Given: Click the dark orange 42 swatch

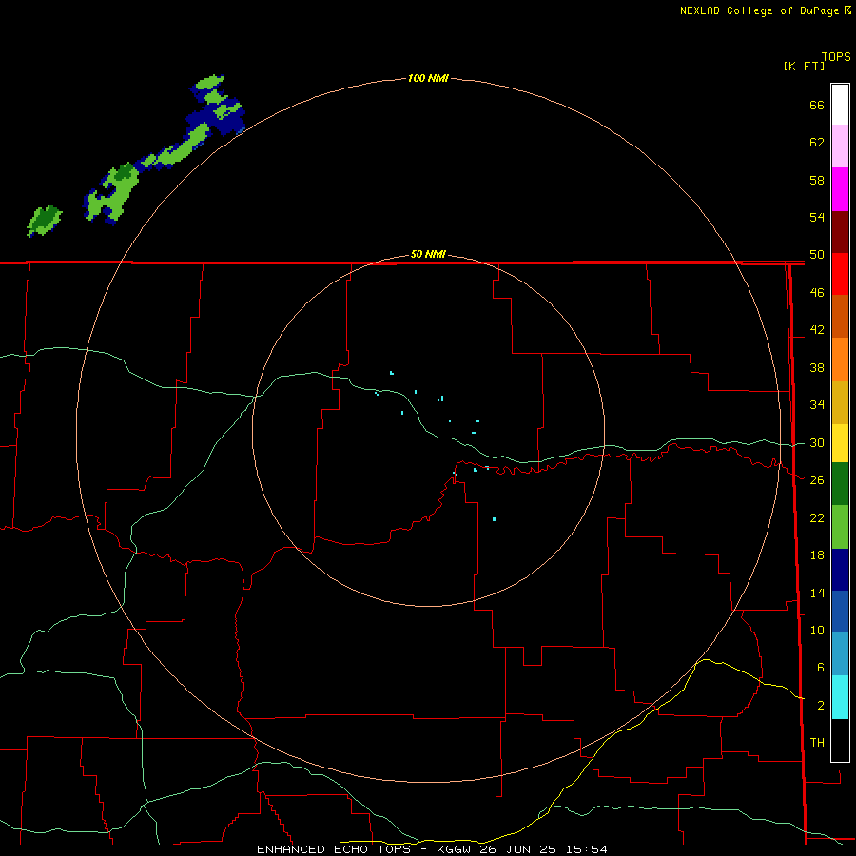Looking at the screenshot, I should [x=840, y=317].
